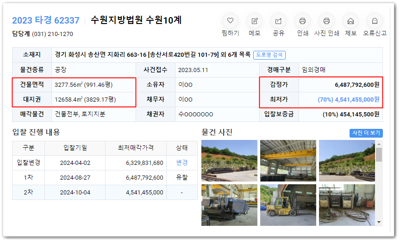Select appraisal value 6,487,792,600원
This screenshot has width=400, height=242.
357,85
